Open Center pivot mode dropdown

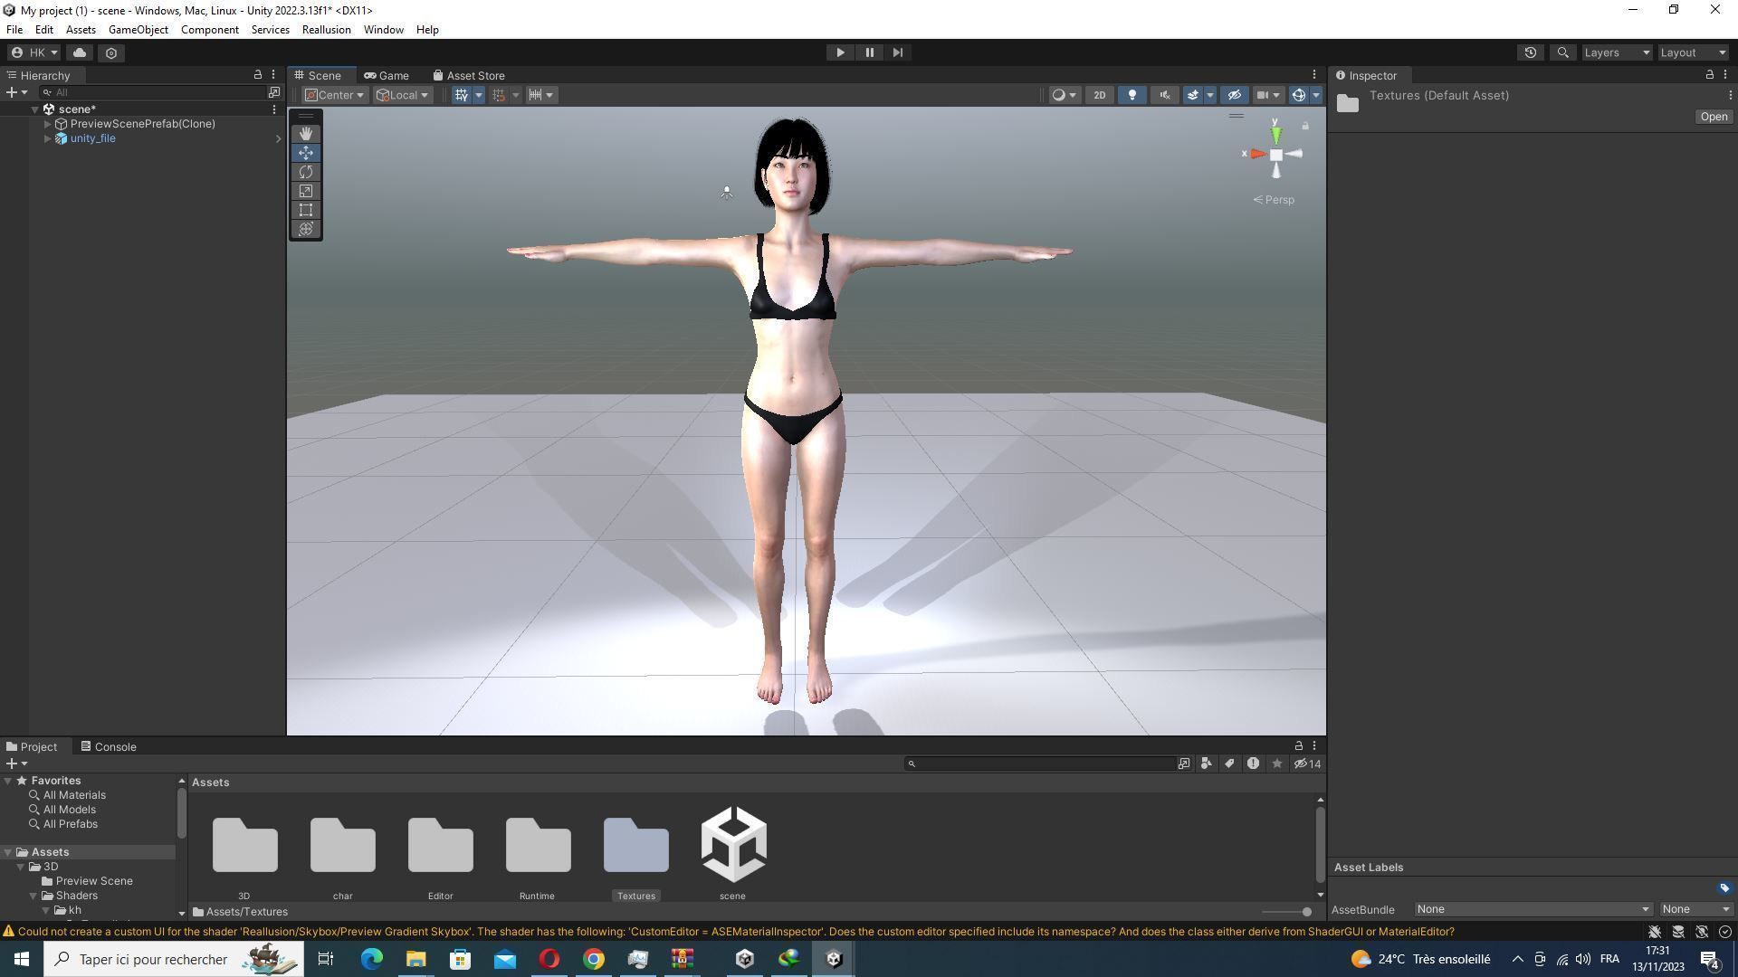(334, 95)
